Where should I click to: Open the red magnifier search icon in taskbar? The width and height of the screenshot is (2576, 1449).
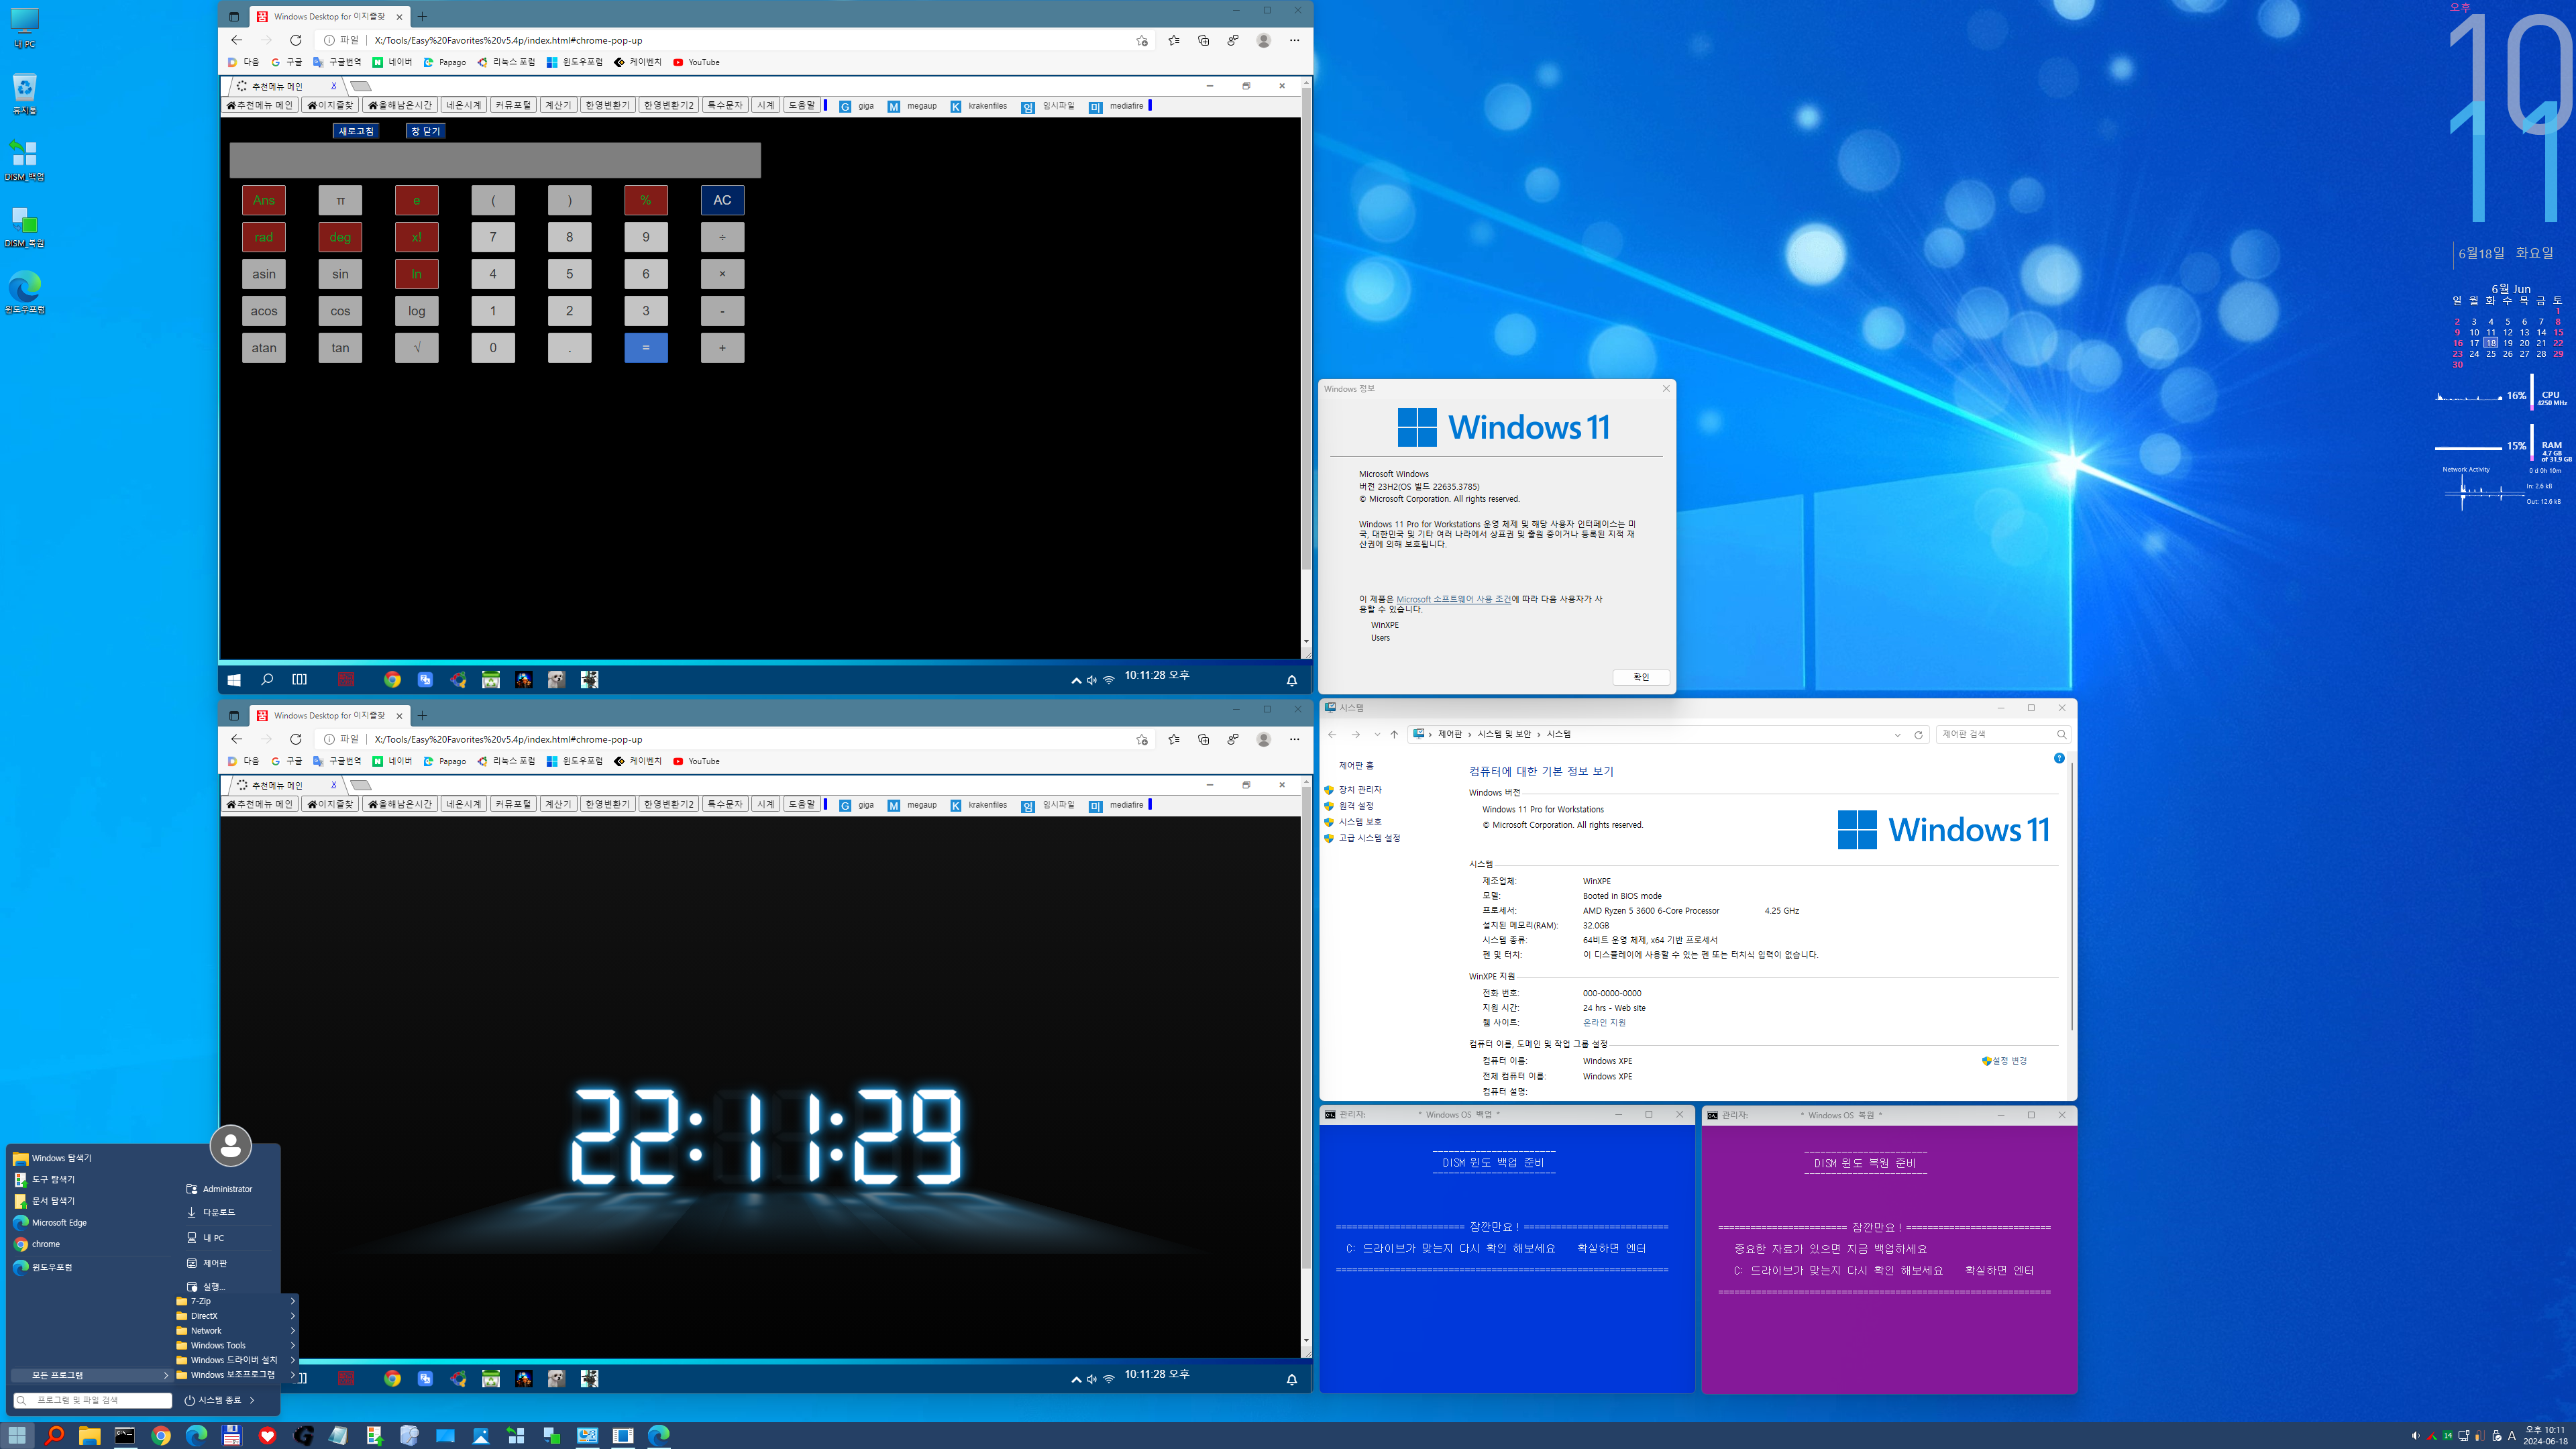point(54,1436)
